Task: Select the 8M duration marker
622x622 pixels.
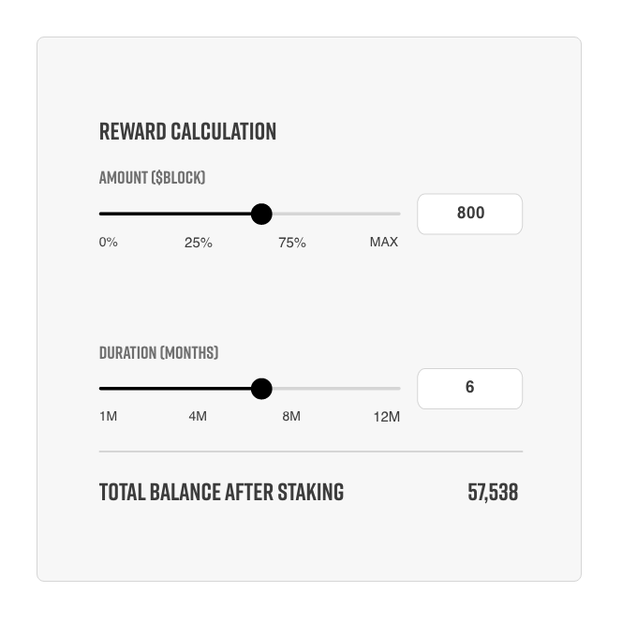Action: (291, 416)
